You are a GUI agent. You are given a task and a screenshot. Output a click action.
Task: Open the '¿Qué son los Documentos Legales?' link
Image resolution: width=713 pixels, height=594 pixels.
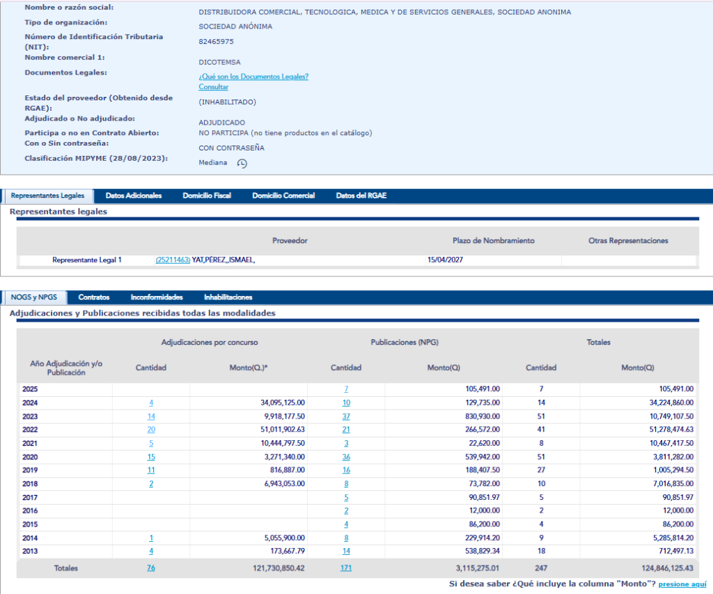pyautogui.click(x=253, y=77)
